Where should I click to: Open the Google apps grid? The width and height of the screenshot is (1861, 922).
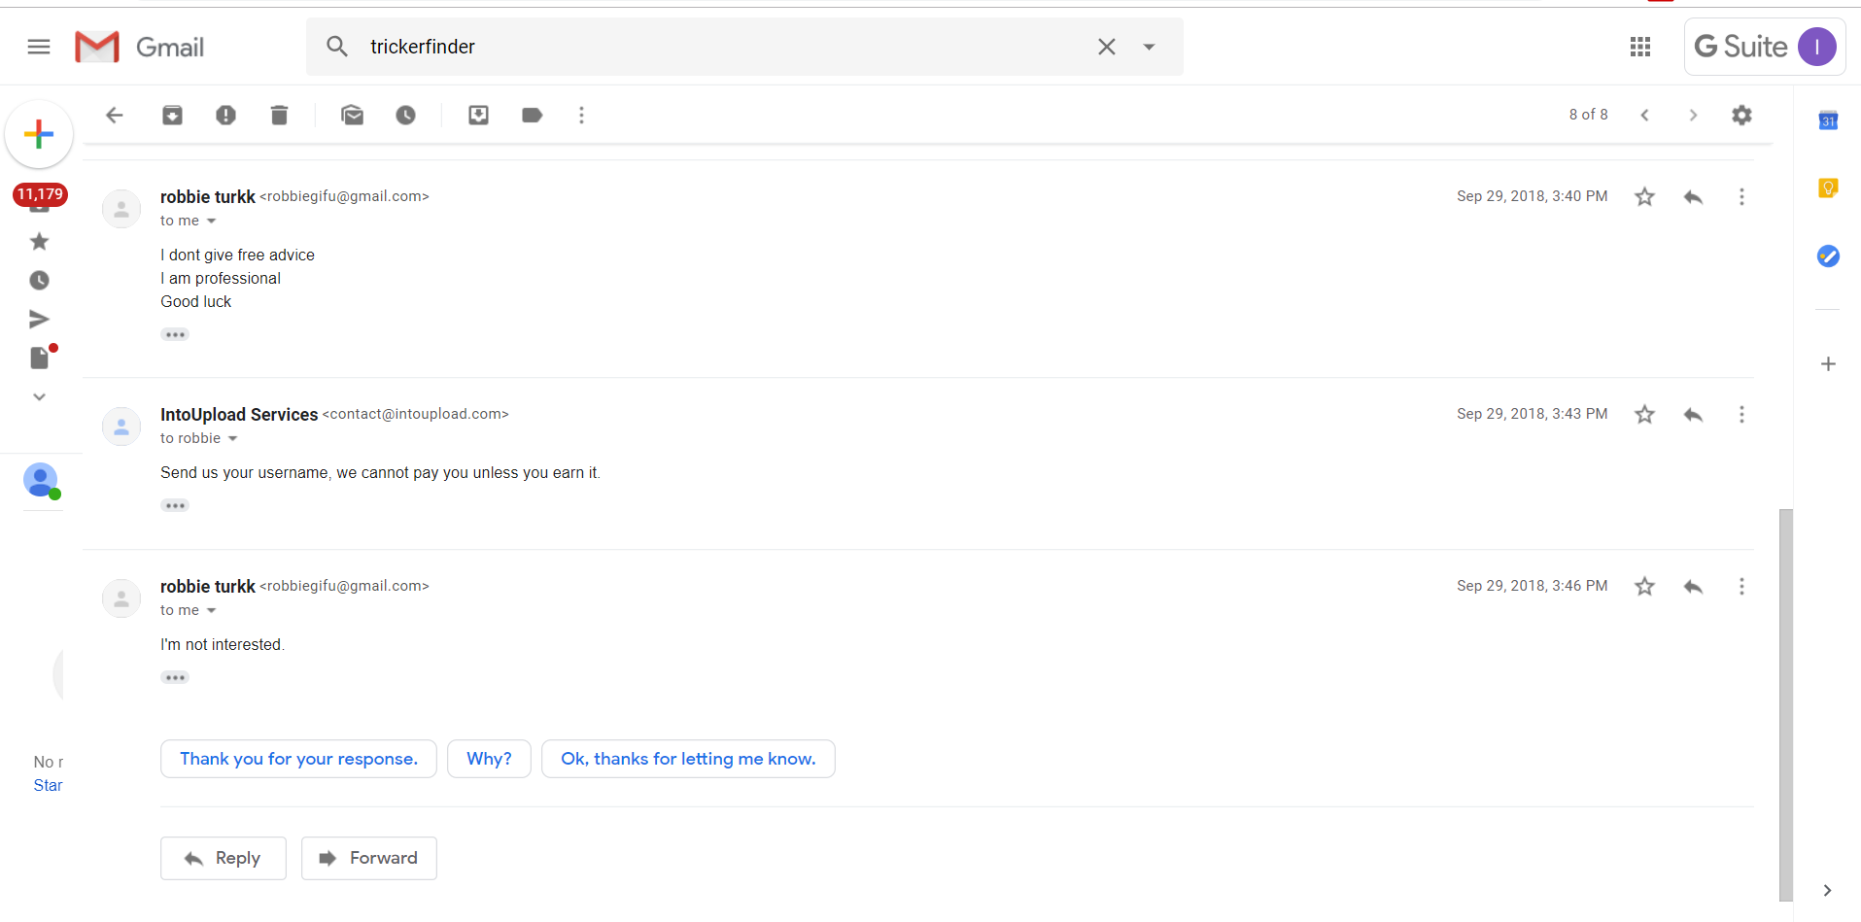pyautogui.click(x=1640, y=47)
